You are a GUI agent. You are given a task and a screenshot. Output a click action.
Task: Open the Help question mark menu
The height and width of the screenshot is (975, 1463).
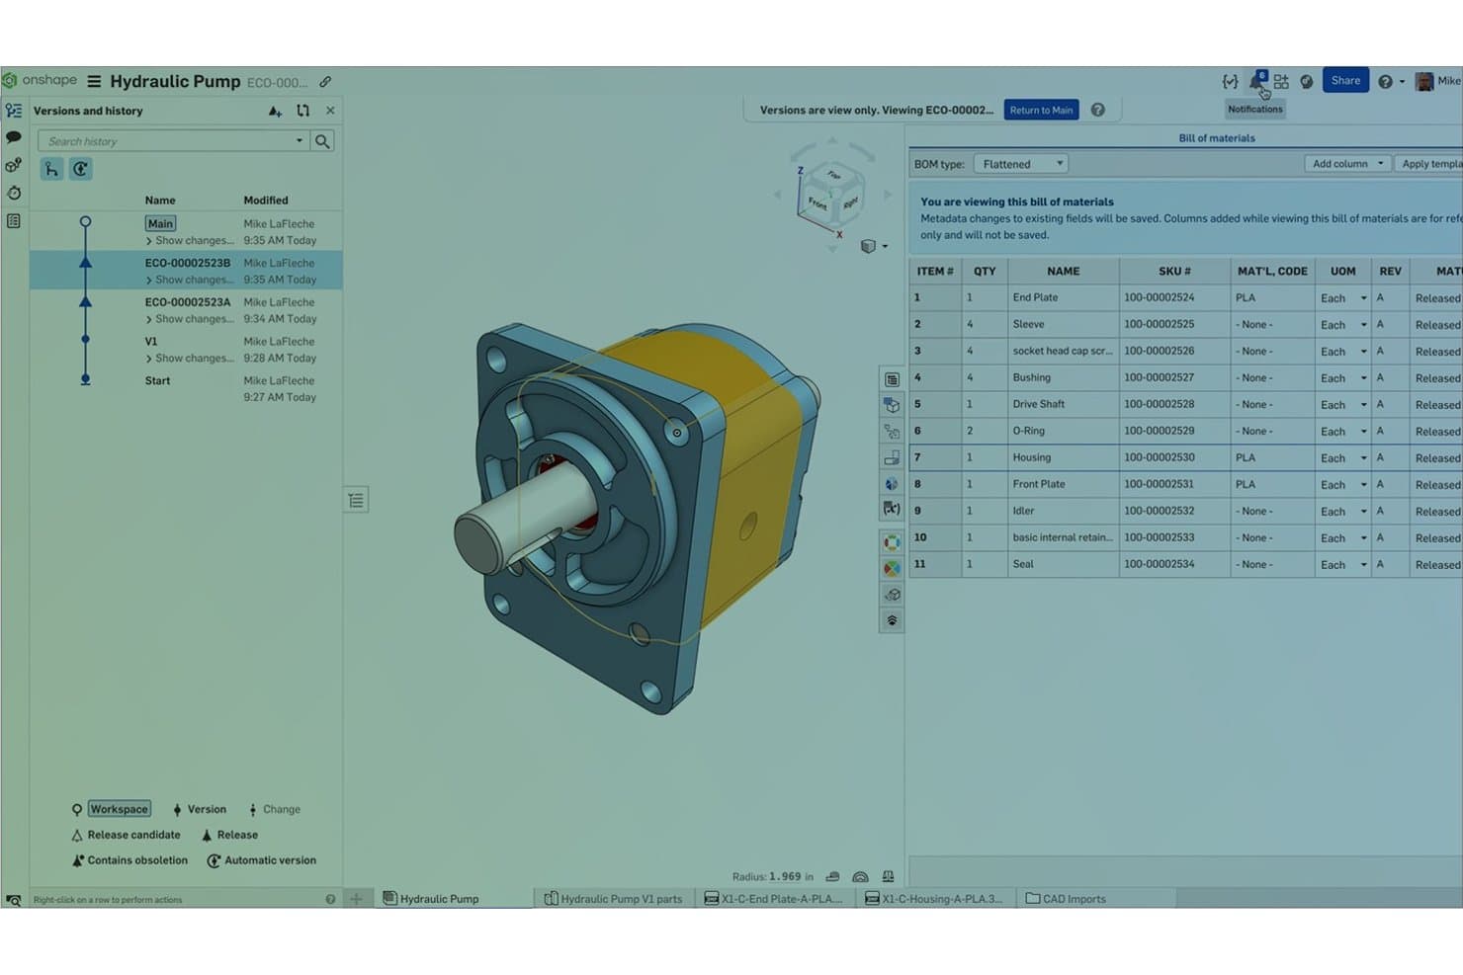tap(1390, 82)
